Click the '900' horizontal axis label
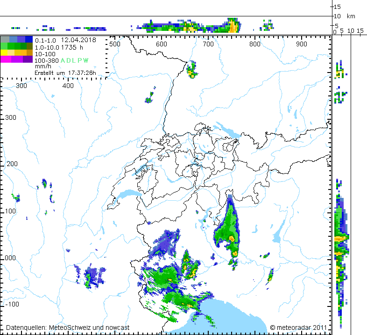Image resolution: width=367 pixels, height=335 pixels. [302, 44]
